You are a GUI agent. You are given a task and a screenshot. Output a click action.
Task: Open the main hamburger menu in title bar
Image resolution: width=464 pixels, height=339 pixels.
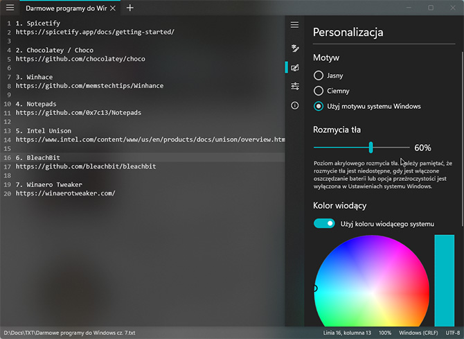(10, 8)
